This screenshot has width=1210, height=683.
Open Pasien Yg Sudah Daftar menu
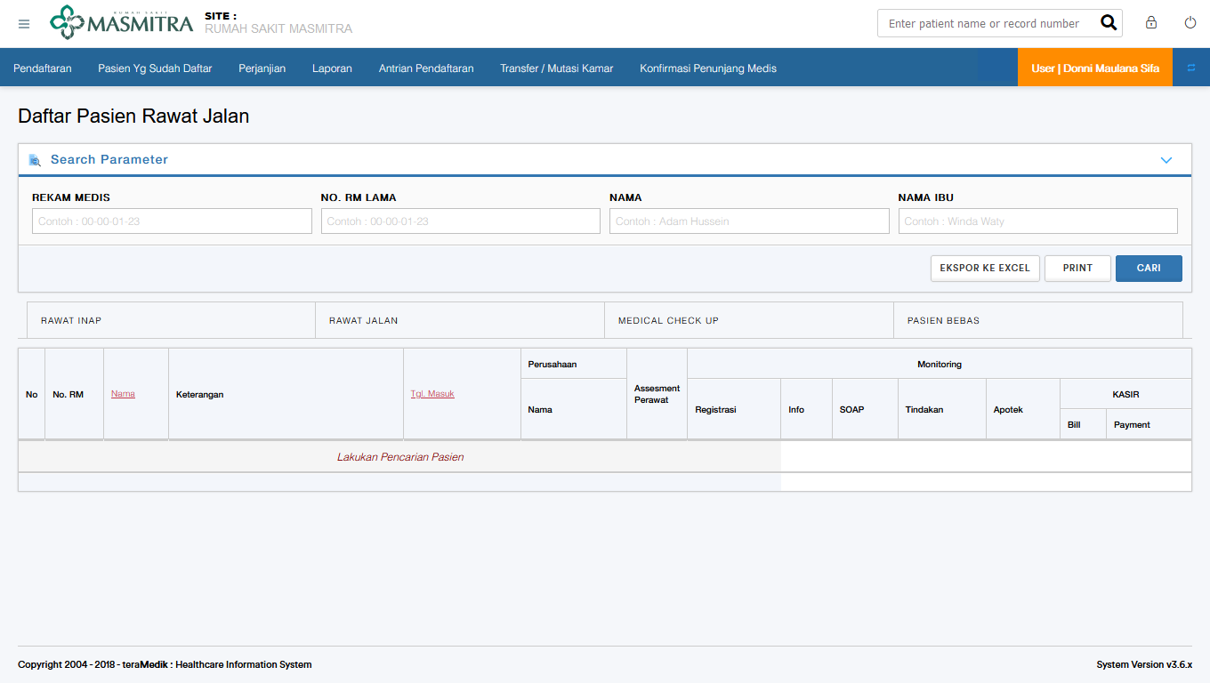[x=155, y=68]
